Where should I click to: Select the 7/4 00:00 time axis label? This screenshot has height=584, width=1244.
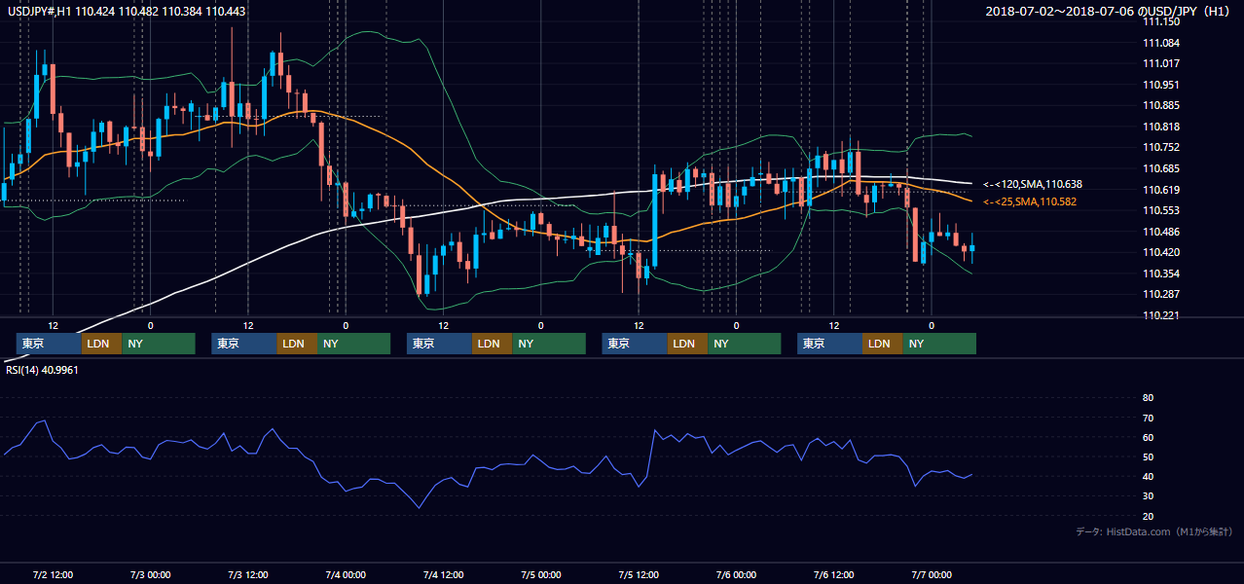coord(346,574)
